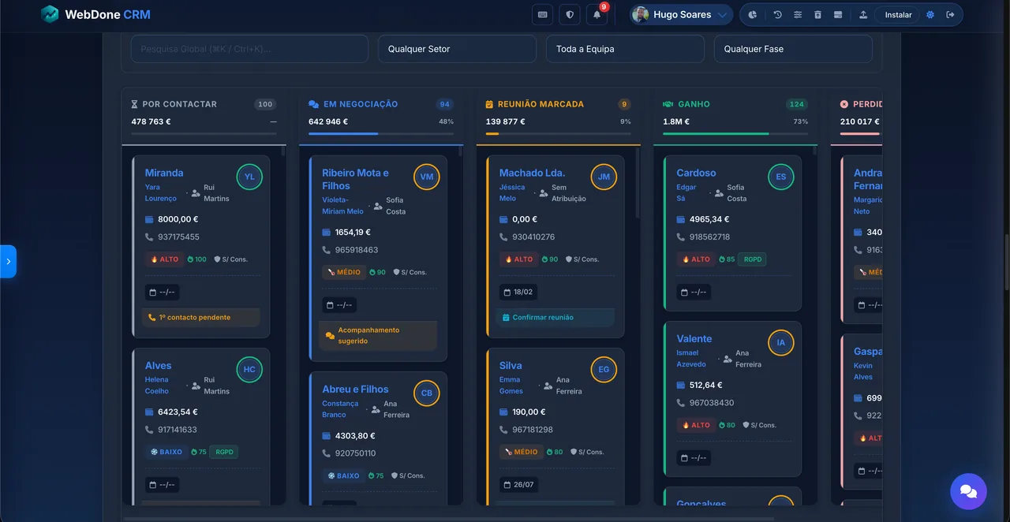This screenshot has width=1010, height=522.
Task: Click the history clock icon in toolbar
Action: (778, 14)
